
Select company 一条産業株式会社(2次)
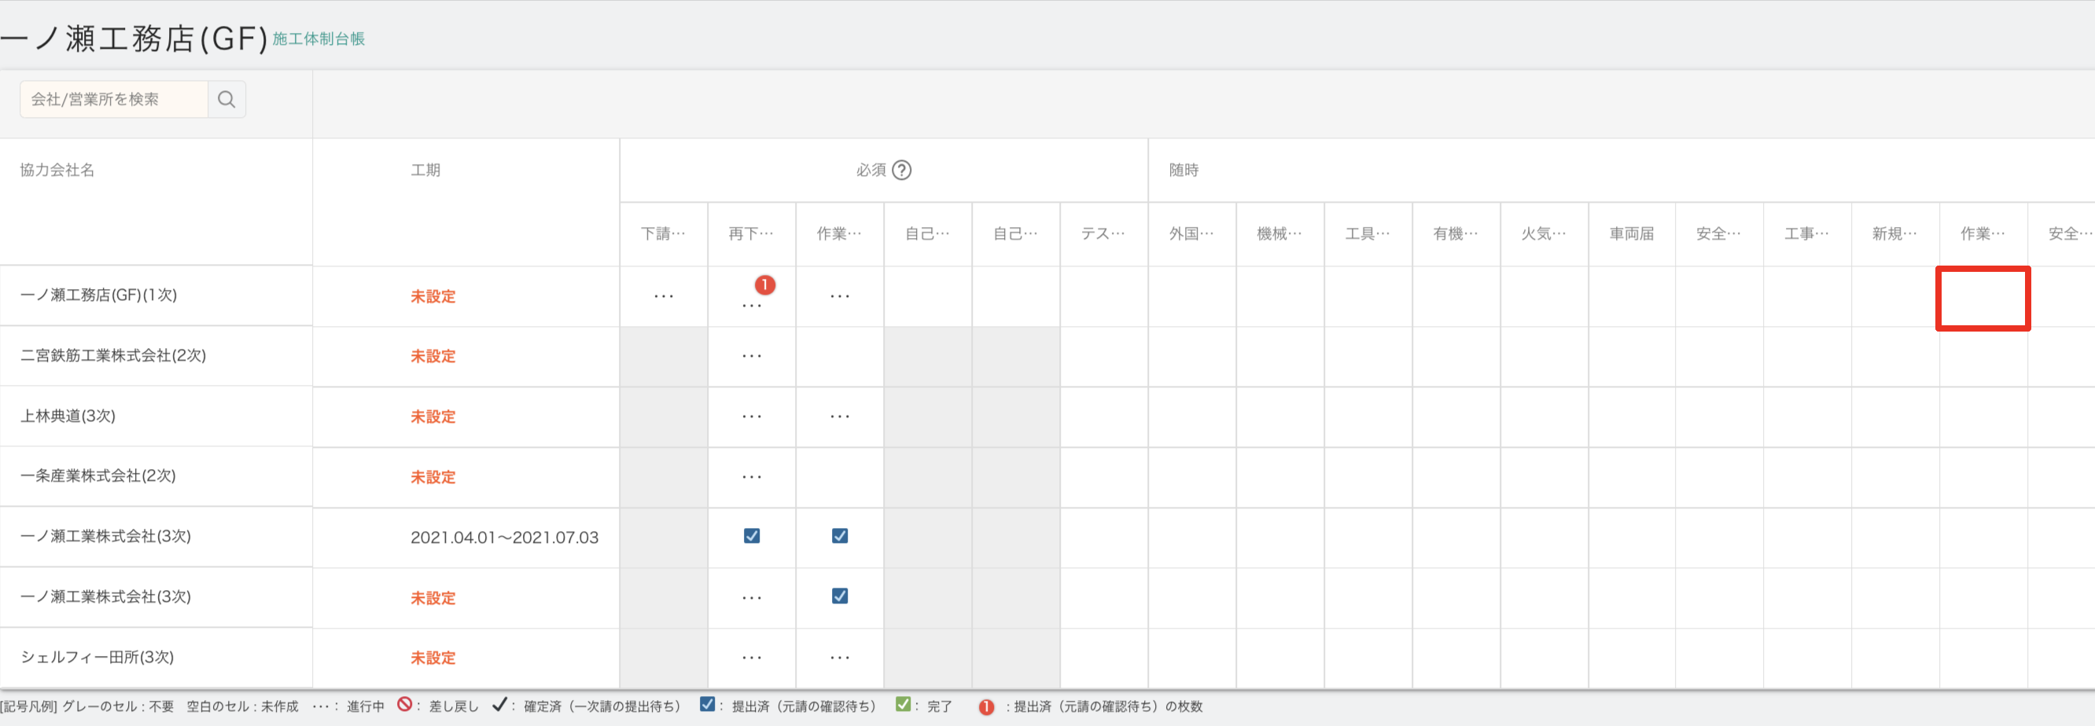[x=98, y=475]
